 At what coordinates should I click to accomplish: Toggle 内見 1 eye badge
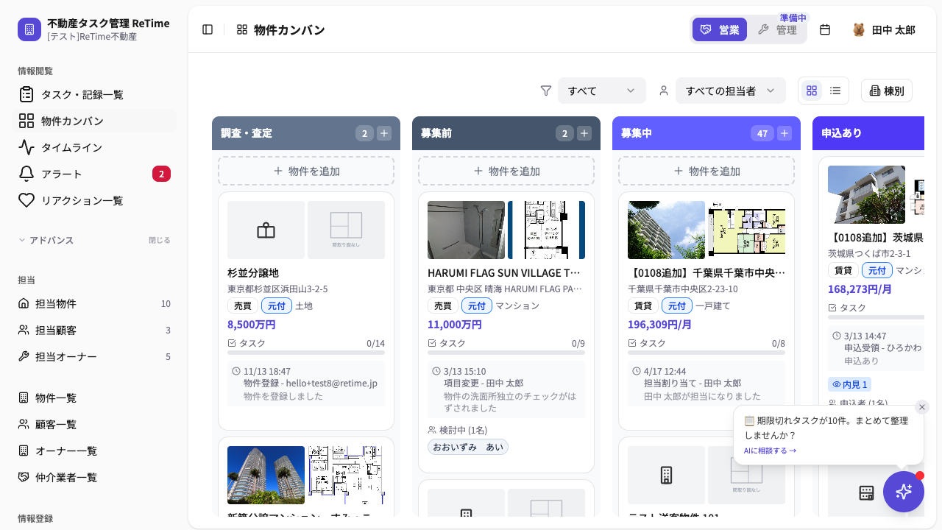849,384
